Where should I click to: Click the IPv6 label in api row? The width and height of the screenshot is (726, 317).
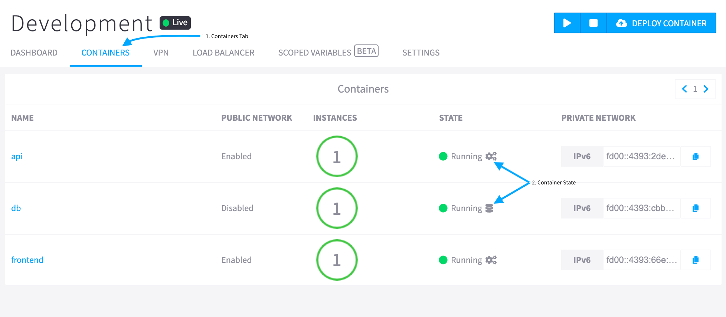[582, 156]
